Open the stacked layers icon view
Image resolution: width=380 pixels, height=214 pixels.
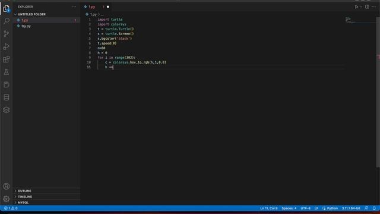point(7,110)
